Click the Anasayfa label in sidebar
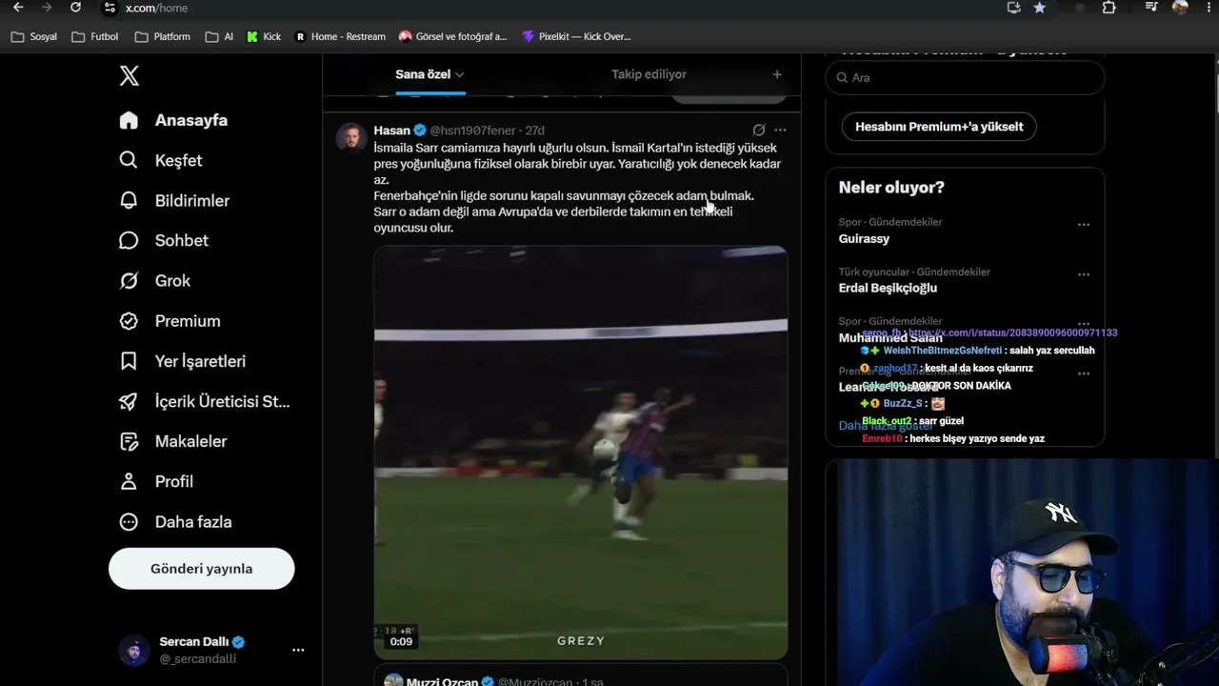Image resolution: width=1219 pixels, height=686 pixels. click(x=191, y=120)
